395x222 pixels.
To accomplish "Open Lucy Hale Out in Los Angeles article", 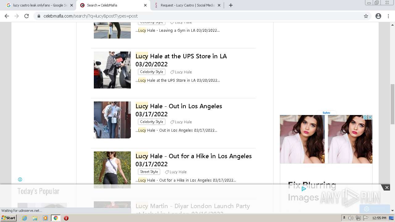I will pyautogui.click(x=179, y=110).
